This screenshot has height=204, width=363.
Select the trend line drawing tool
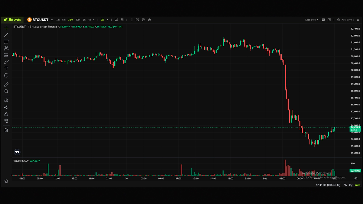point(6,35)
